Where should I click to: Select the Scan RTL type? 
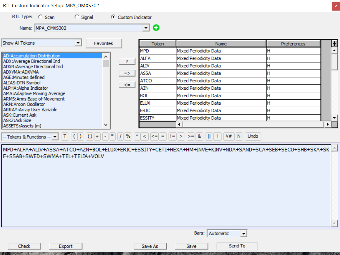[x=40, y=17]
